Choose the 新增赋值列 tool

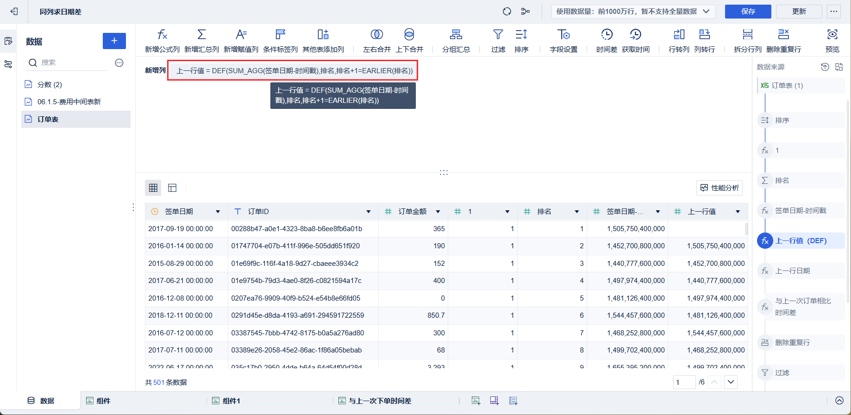coord(241,41)
